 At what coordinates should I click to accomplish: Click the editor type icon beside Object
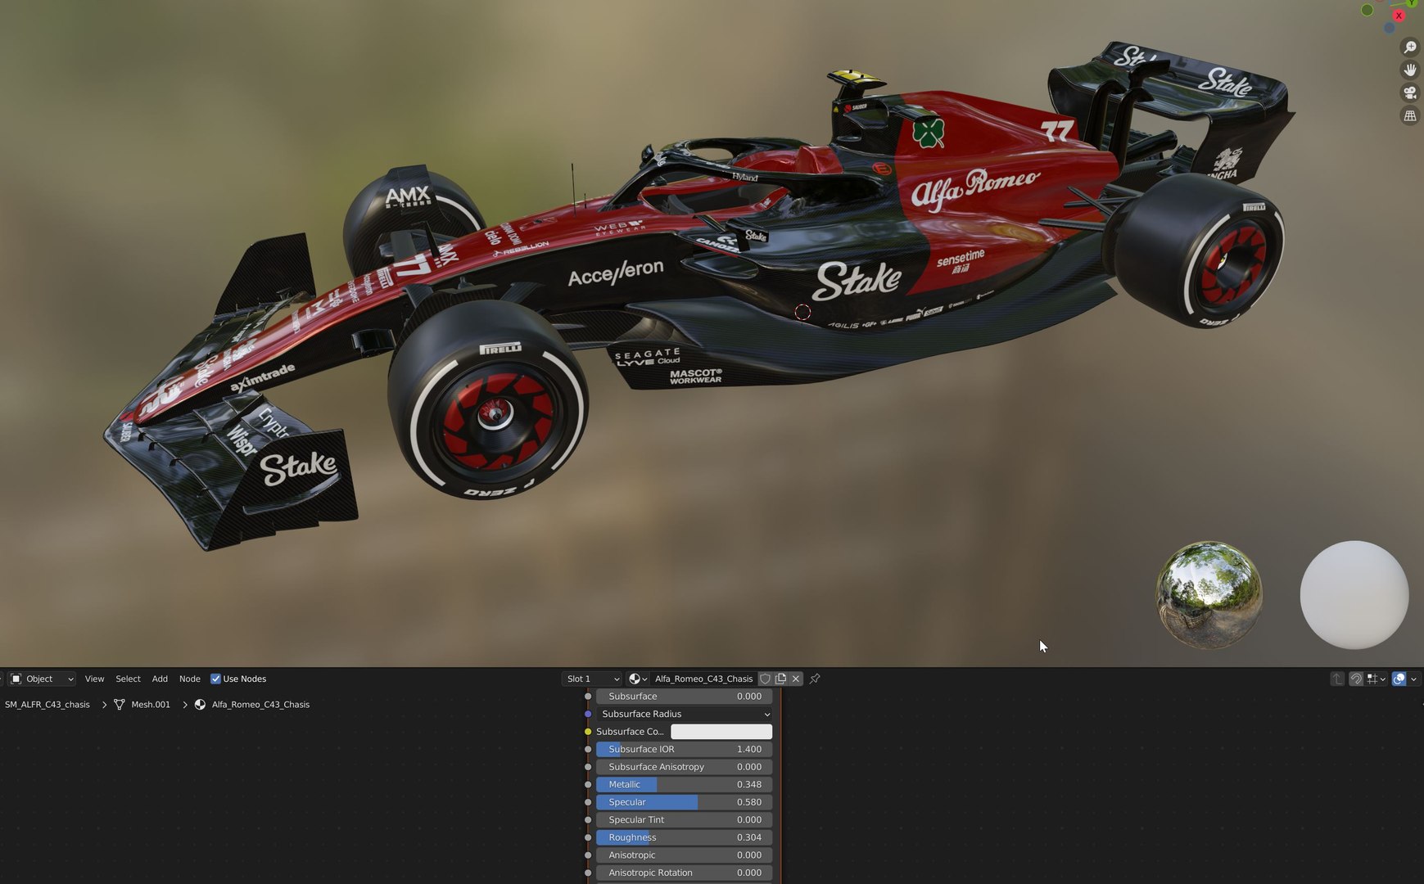pyautogui.click(x=16, y=679)
